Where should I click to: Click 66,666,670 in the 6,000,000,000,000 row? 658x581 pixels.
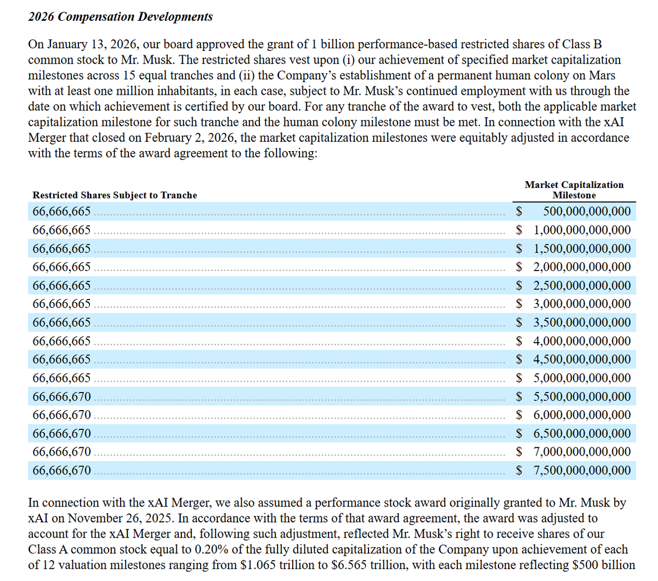click(x=62, y=415)
